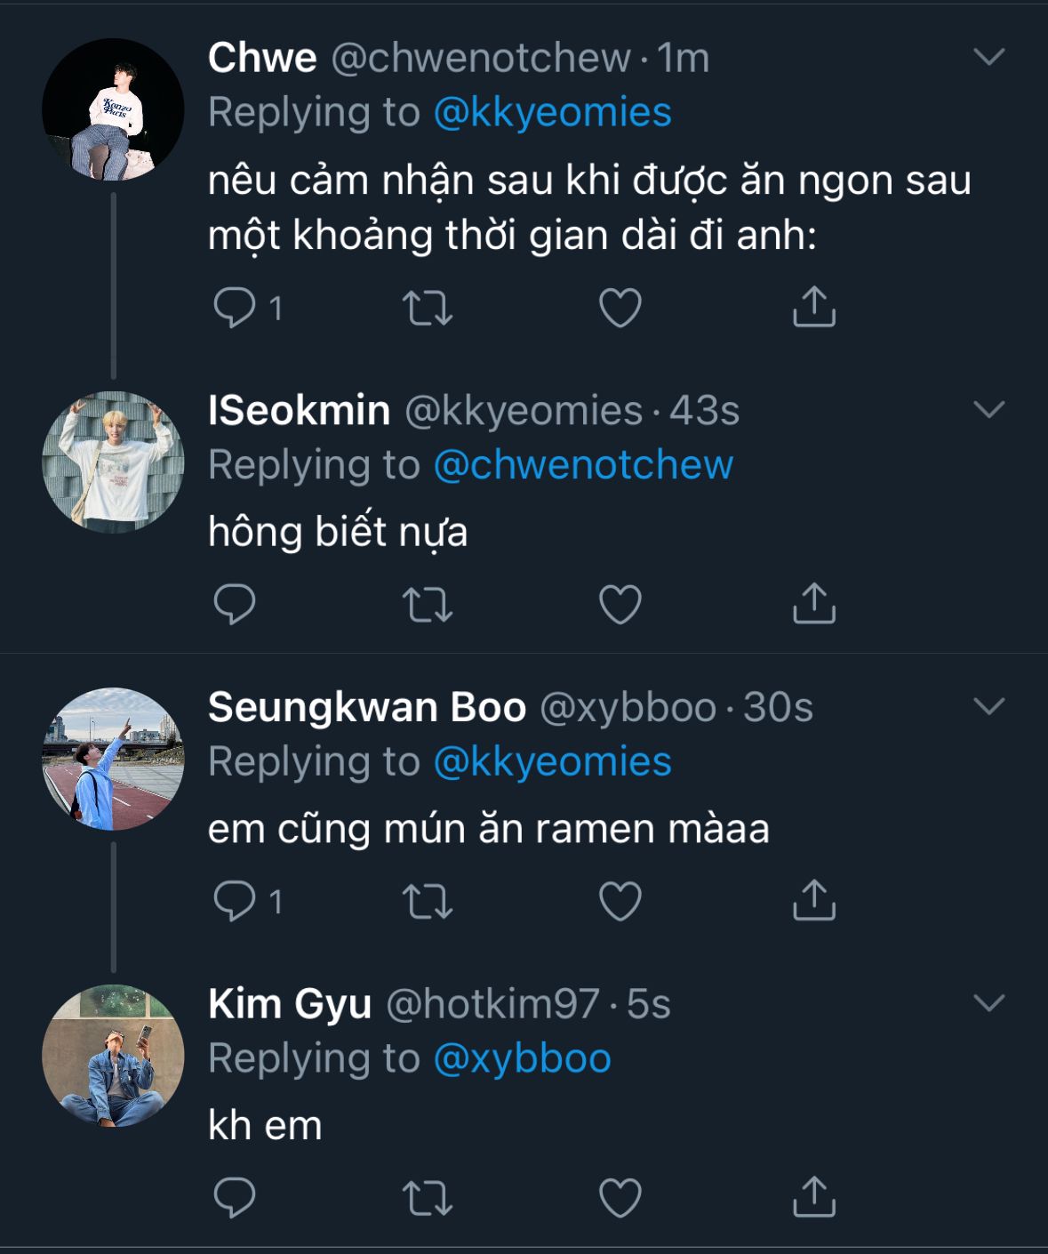This screenshot has width=1048, height=1254.
Task: Reply to Chwe's tweet
Action: (x=235, y=308)
